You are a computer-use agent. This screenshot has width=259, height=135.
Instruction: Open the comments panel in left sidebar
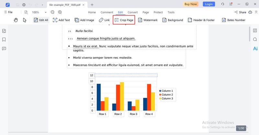4,49
